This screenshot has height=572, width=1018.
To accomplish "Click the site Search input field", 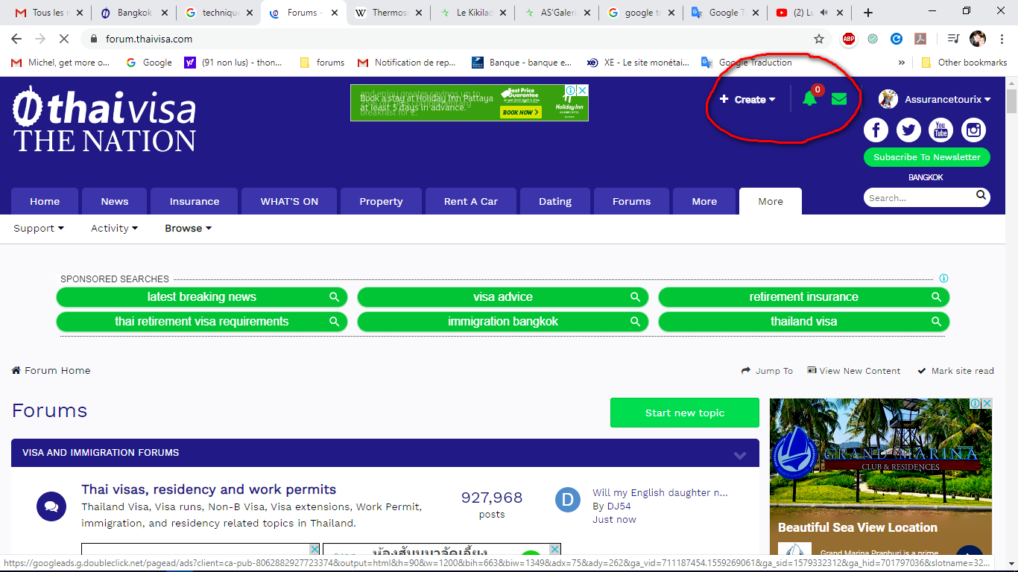I will (920, 197).
